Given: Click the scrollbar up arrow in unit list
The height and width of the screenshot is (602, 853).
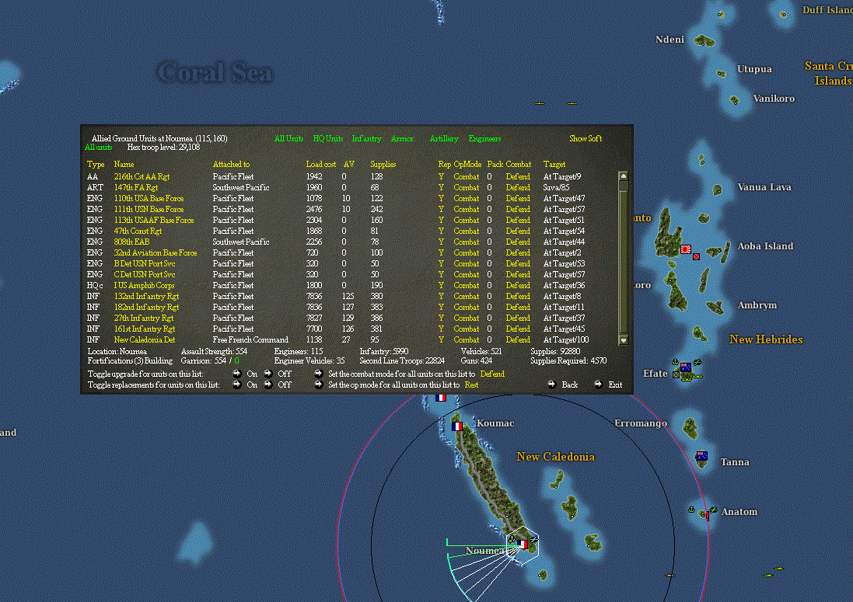Looking at the screenshot, I should (624, 176).
